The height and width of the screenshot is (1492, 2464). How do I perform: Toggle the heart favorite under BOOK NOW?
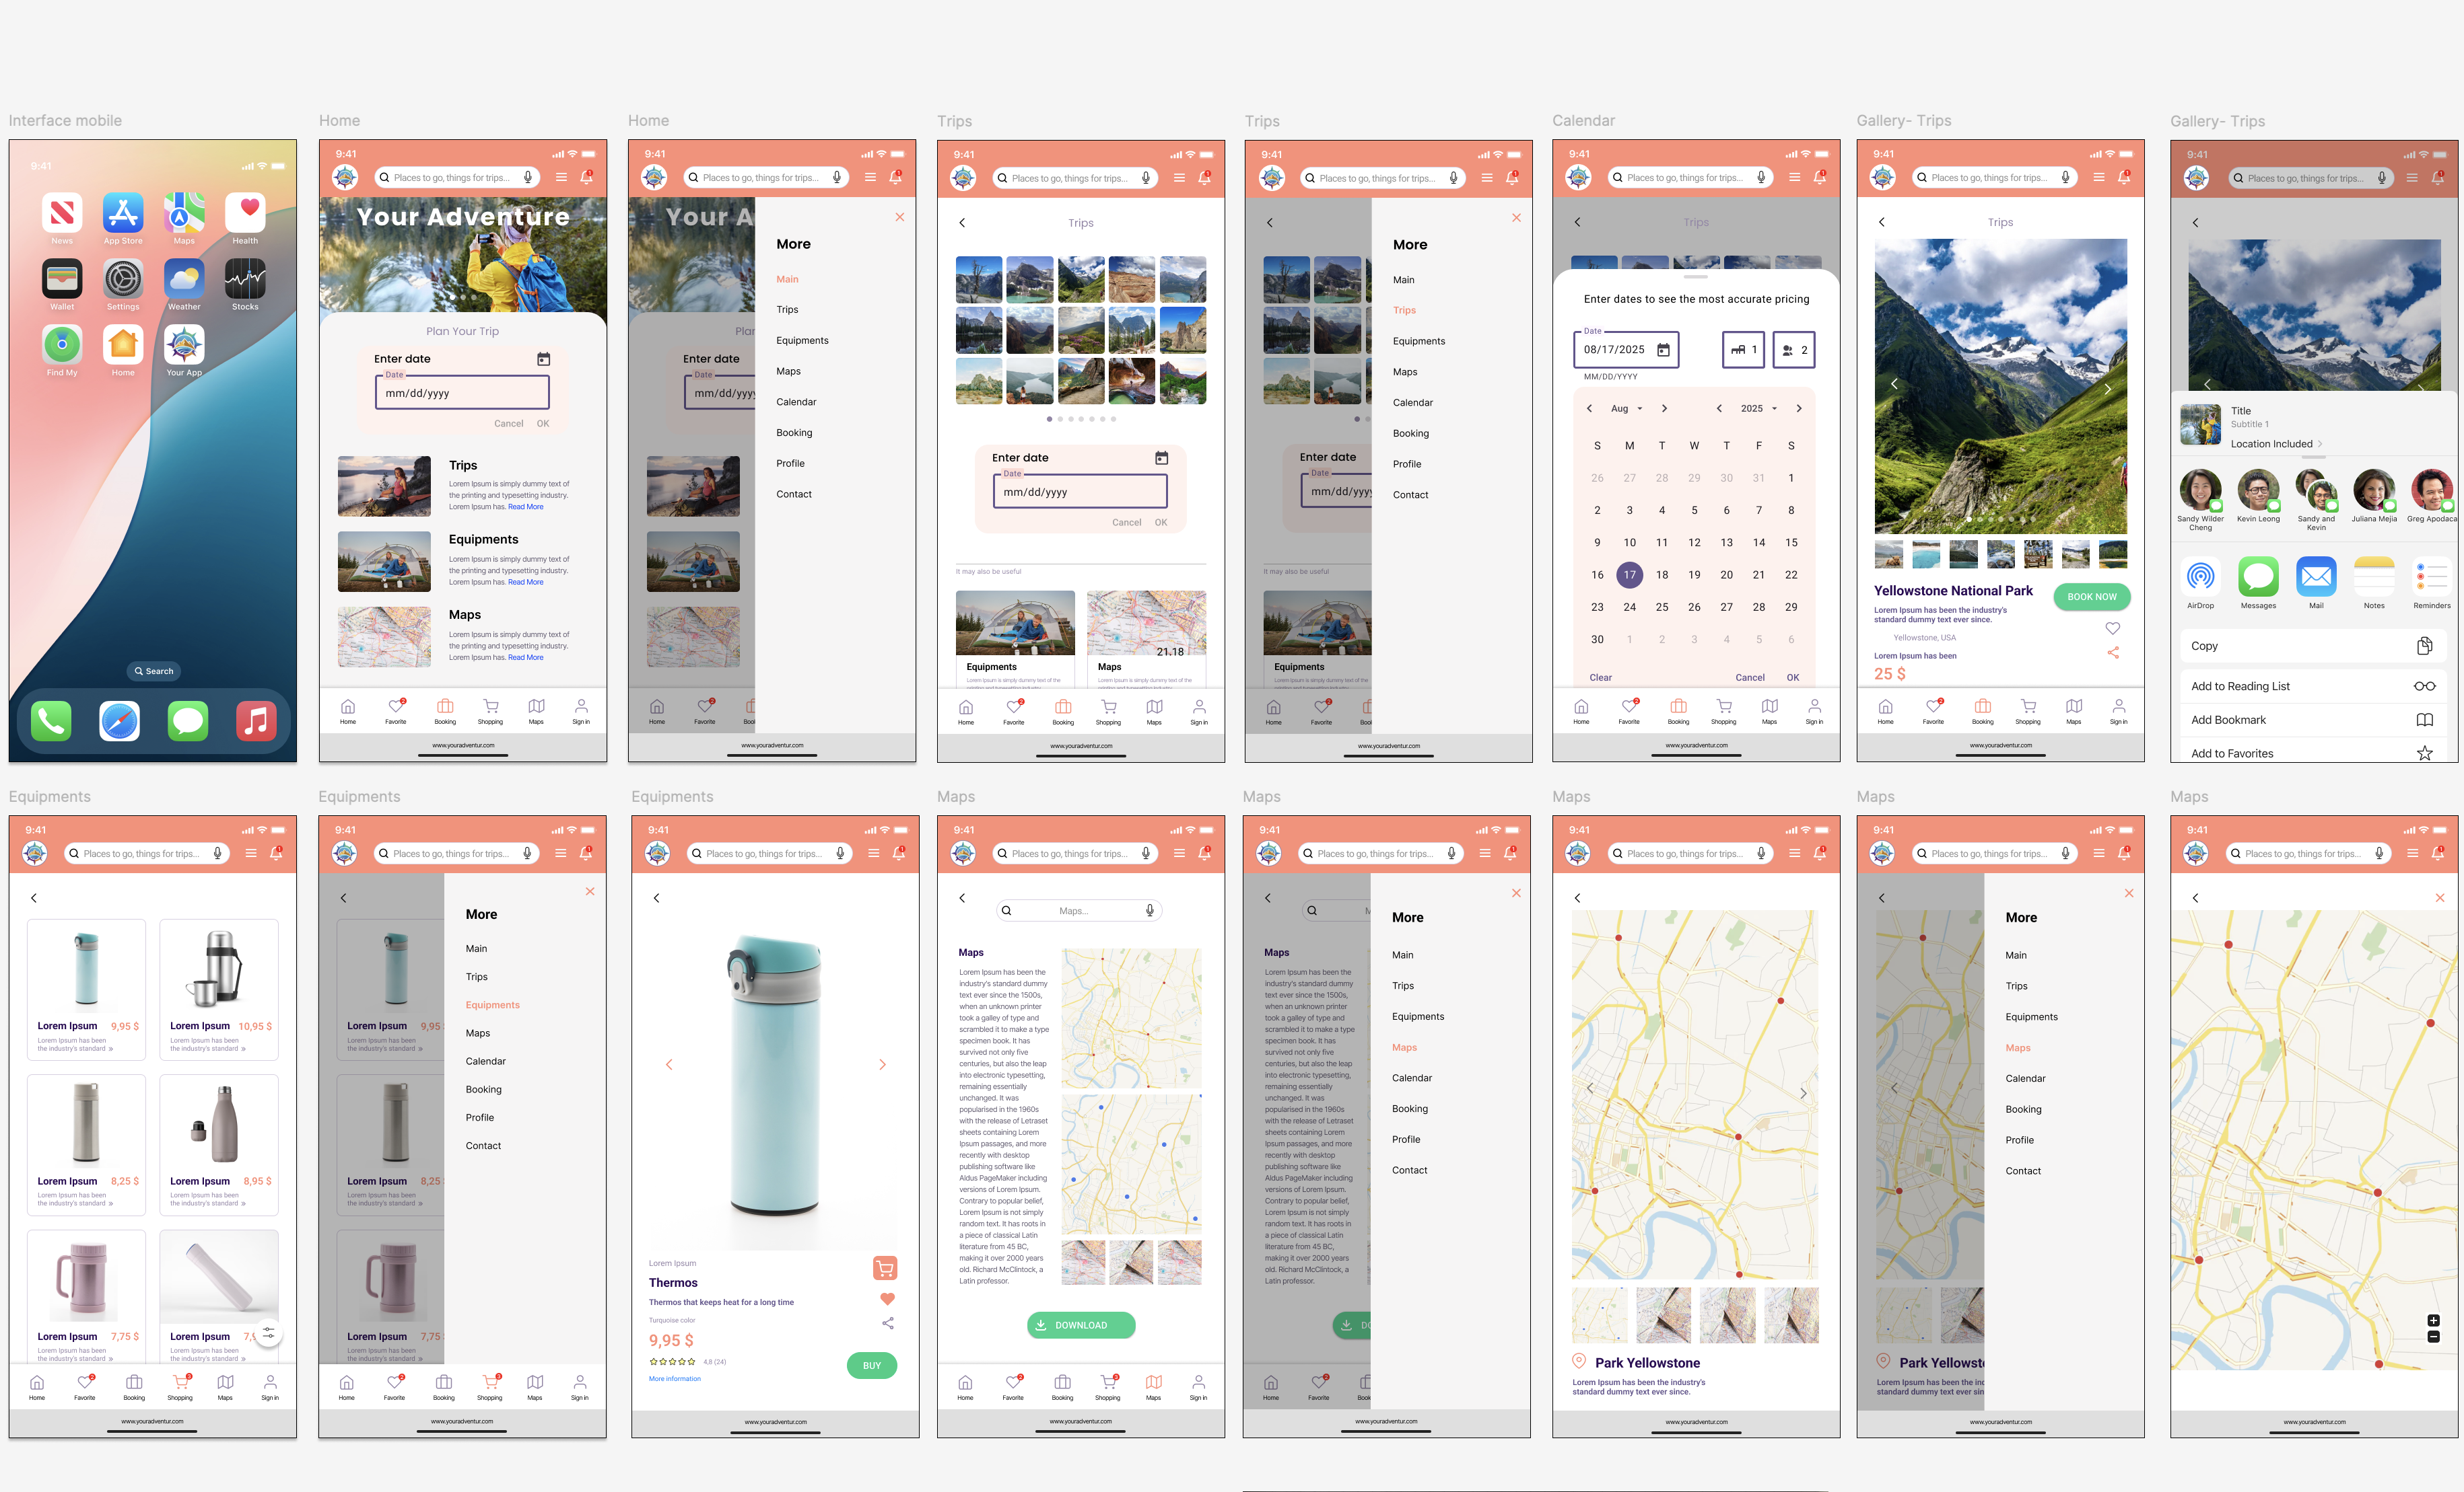(2113, 628)
